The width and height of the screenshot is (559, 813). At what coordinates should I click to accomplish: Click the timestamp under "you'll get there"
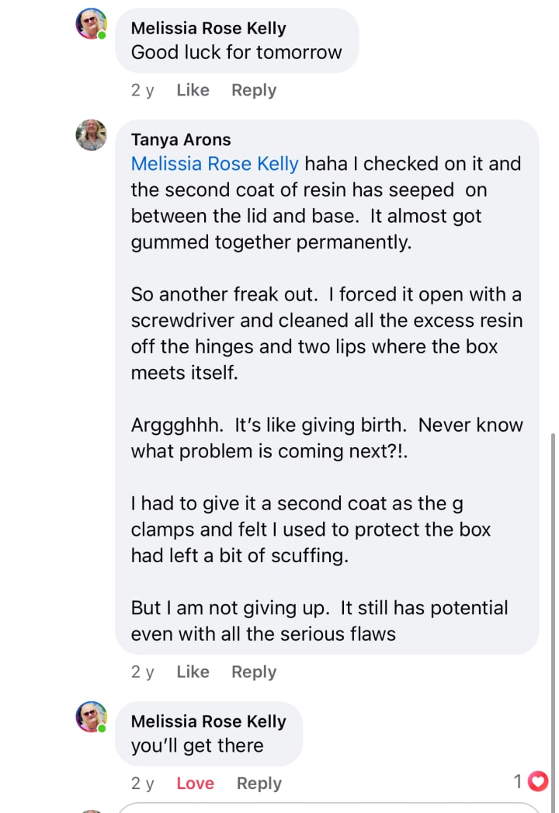pos(142,783)
